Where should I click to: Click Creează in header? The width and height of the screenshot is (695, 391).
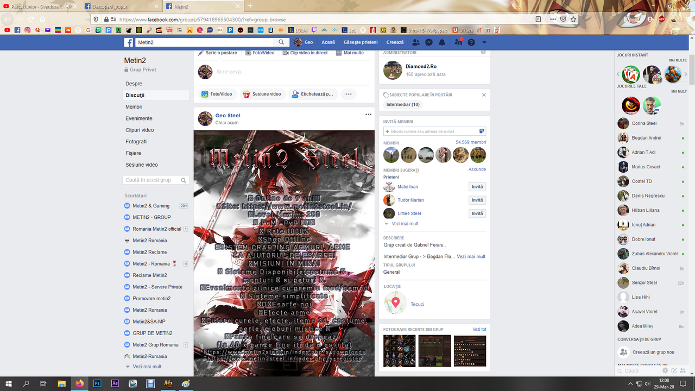[395, 42]
